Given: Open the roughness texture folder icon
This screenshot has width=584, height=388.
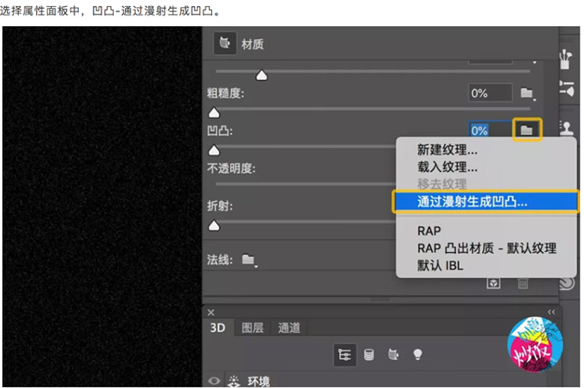Looking at the screenshot, I should (526, 93).
